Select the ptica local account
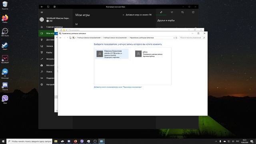256x144 pixels. [x=150, y=54]
